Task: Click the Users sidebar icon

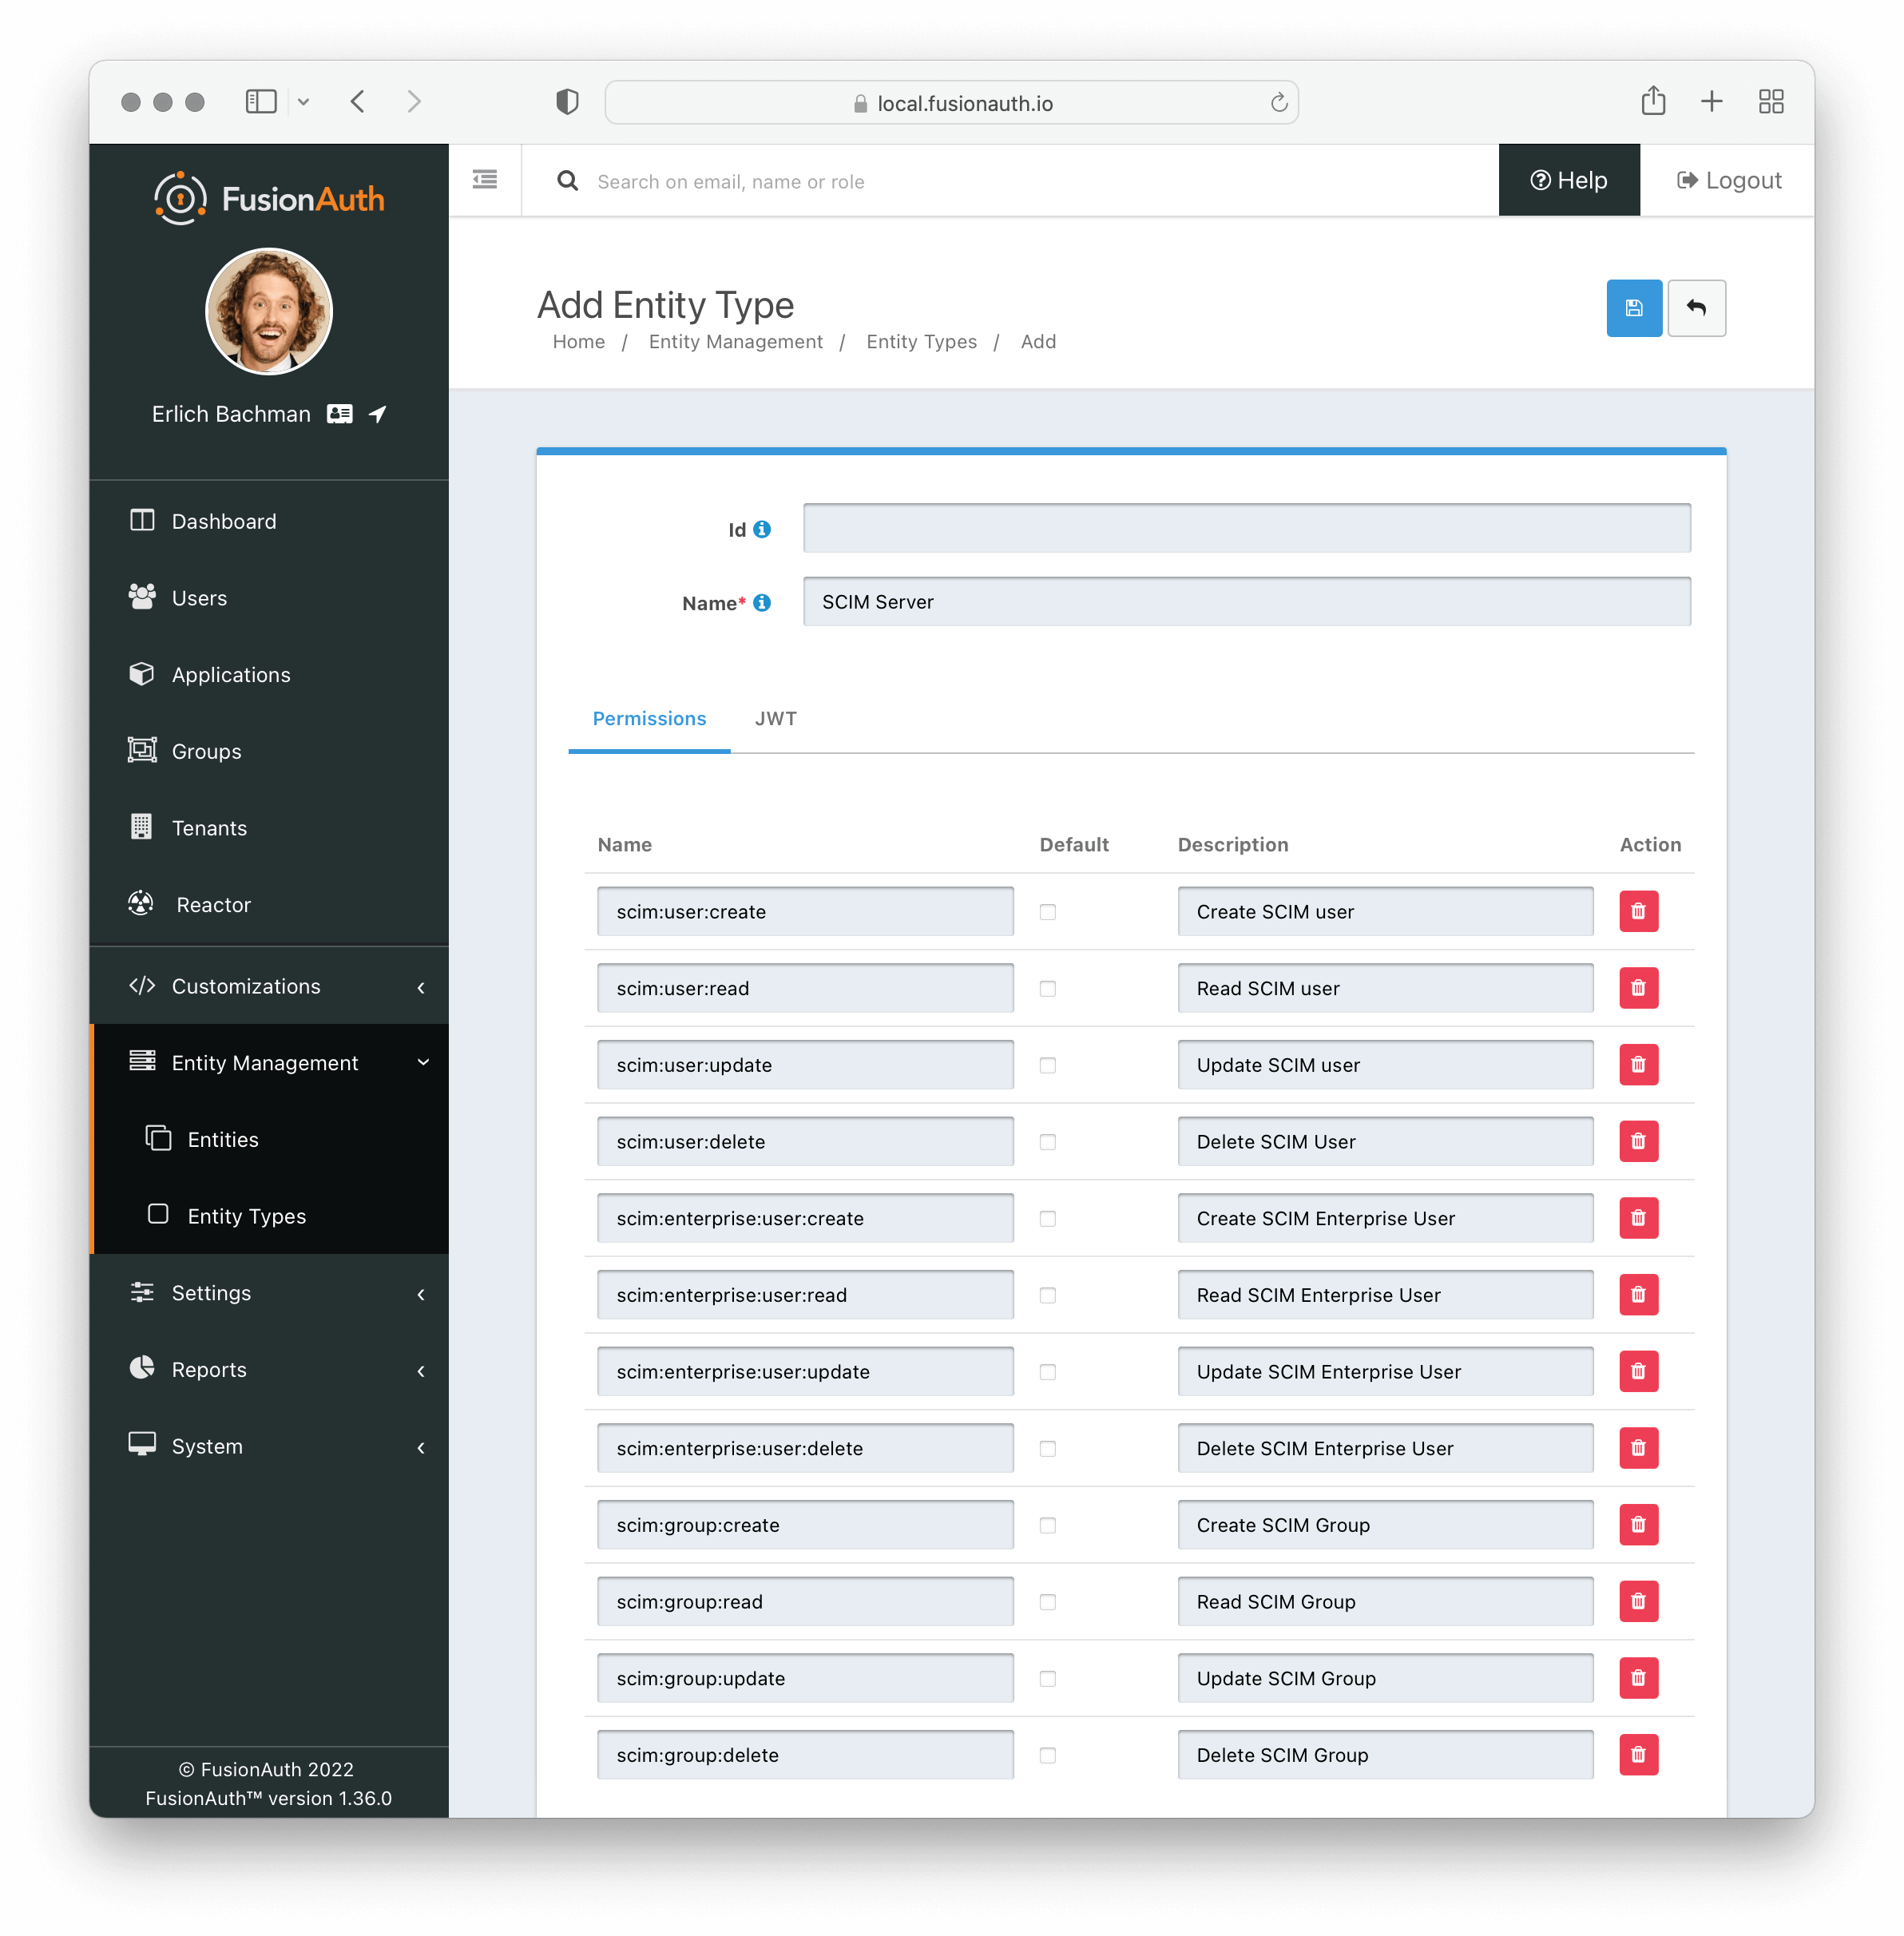Action: tap(143, 598)
